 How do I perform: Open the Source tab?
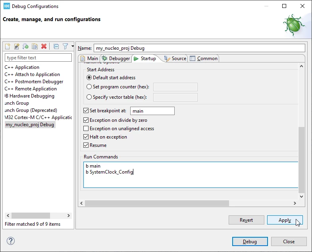pyautogui.click(x=175, y=59)
